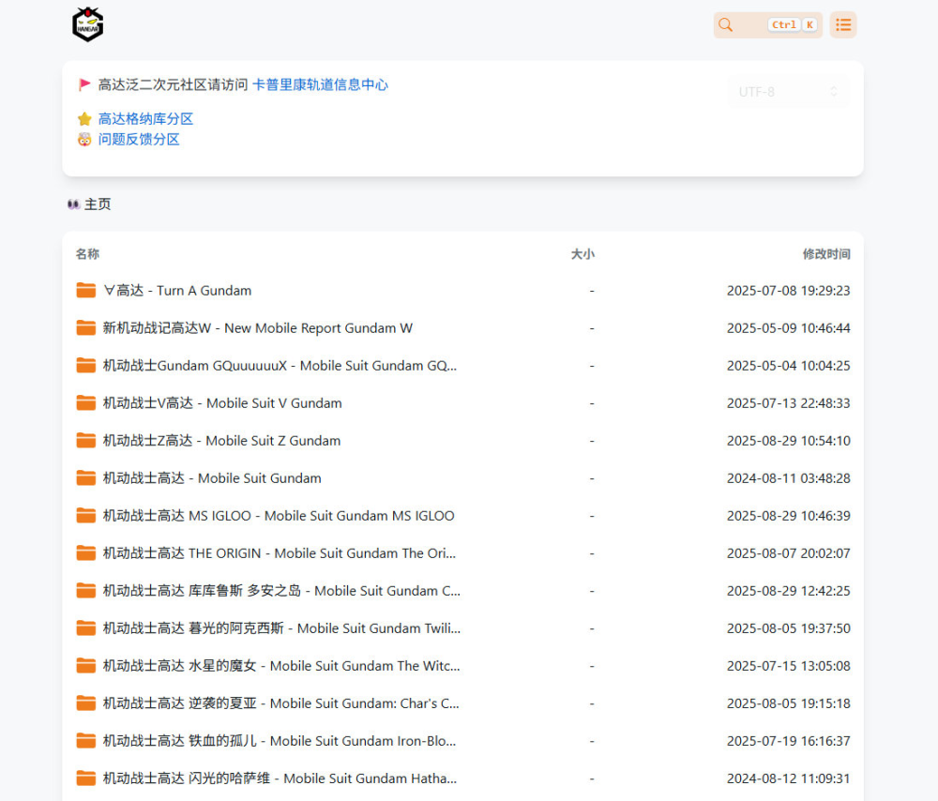Click folder icon for Turn A Gundam

click(86, 291)
